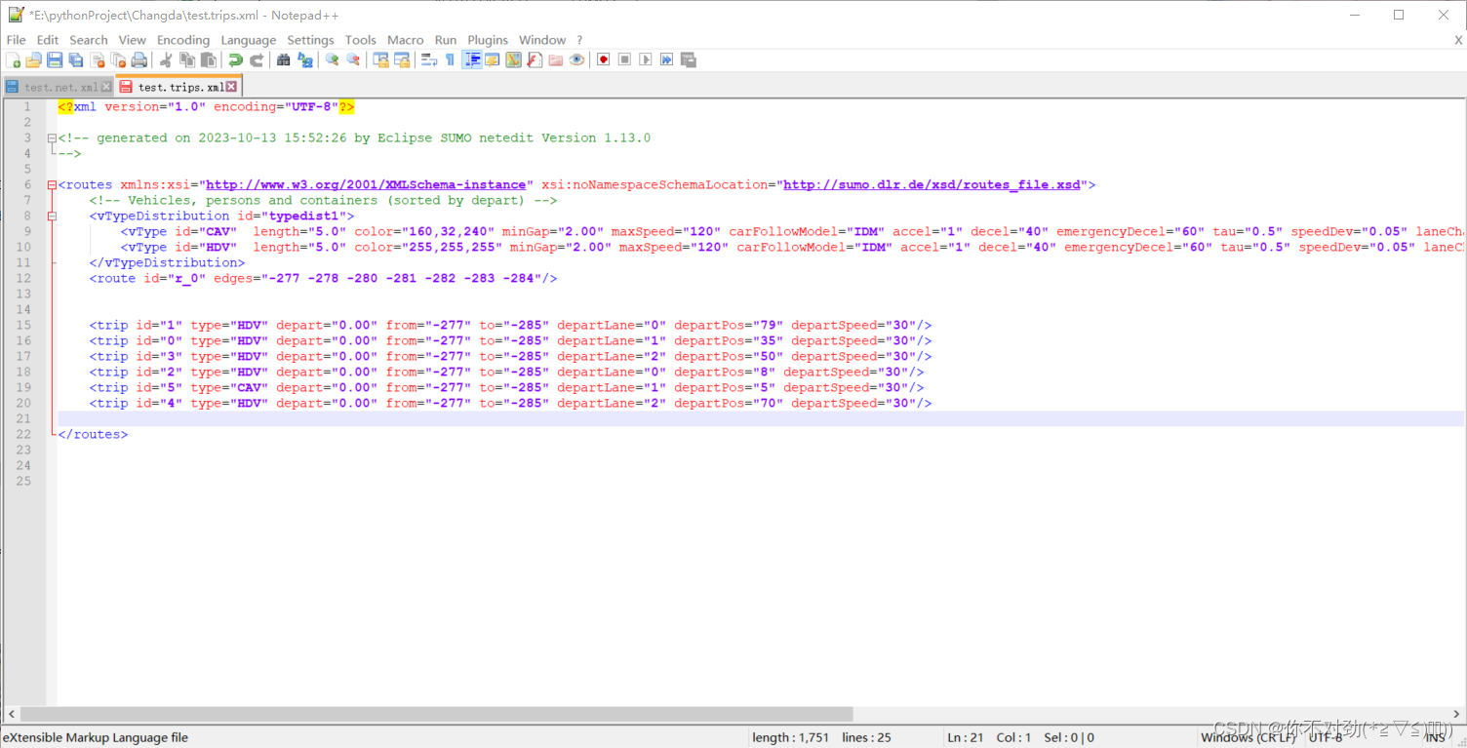Open the Macro menu
The width and height of the screenshot is (1467, 748).
coord(406,40)
